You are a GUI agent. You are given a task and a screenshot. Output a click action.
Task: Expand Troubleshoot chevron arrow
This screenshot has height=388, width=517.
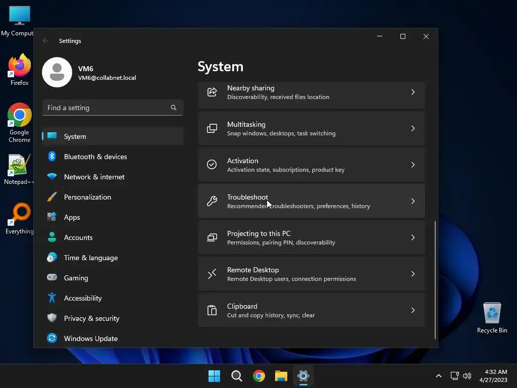413,201
